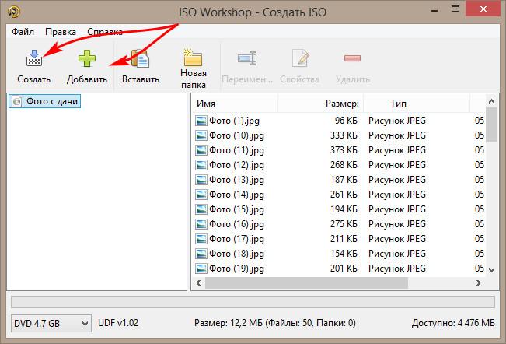
Task: Open the DVD 4.7 GB disc size dropdown
Action: (x=51, y=323)
